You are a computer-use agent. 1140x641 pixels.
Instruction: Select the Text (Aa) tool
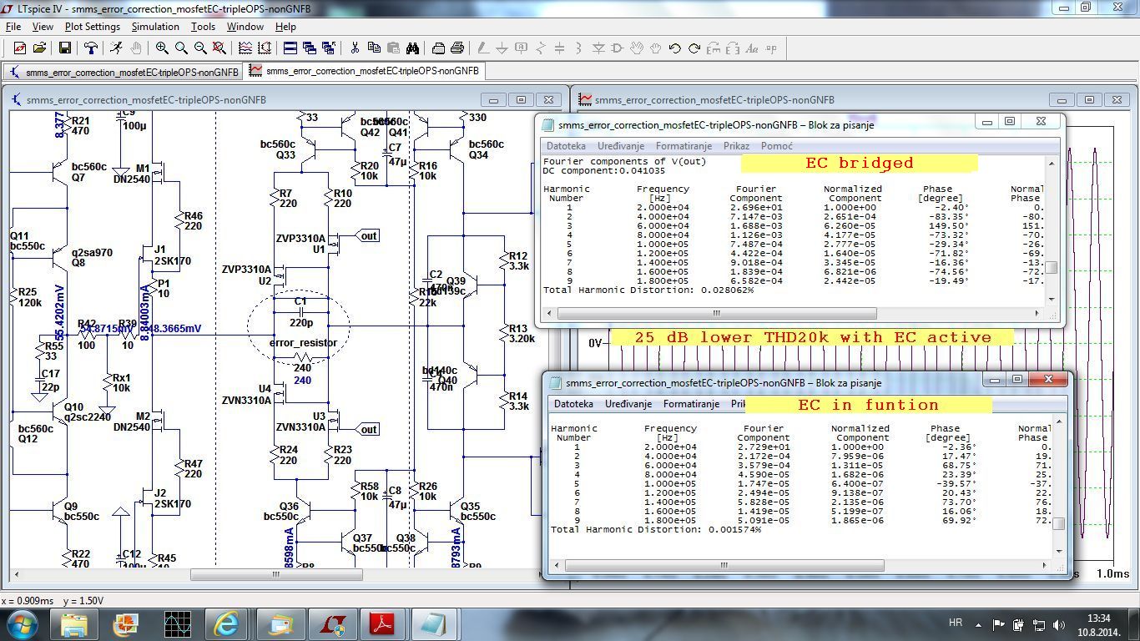752,48
